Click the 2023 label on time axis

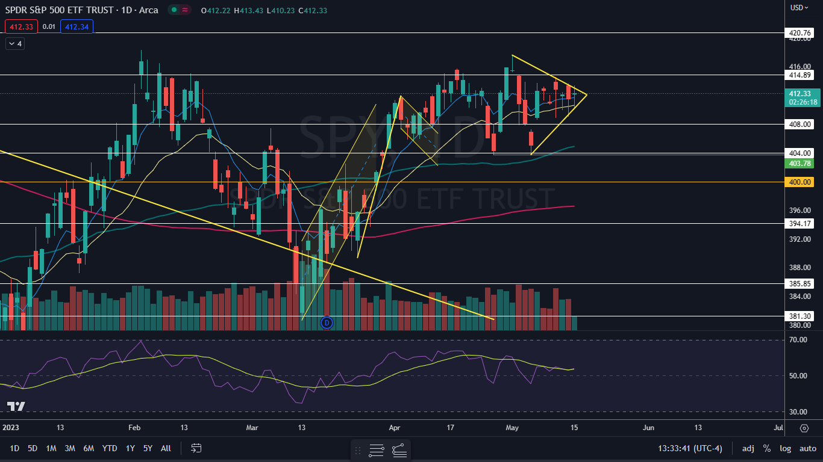coord(11,428)
